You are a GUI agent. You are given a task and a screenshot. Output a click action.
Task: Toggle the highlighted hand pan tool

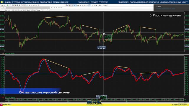point(89,5)
